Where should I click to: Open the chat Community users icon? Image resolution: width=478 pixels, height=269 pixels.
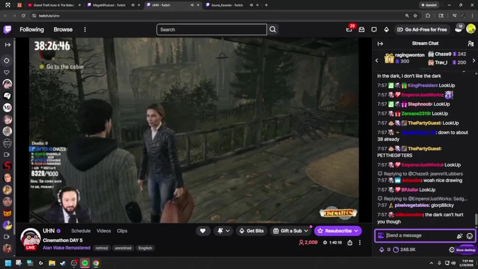coord(471,44)
